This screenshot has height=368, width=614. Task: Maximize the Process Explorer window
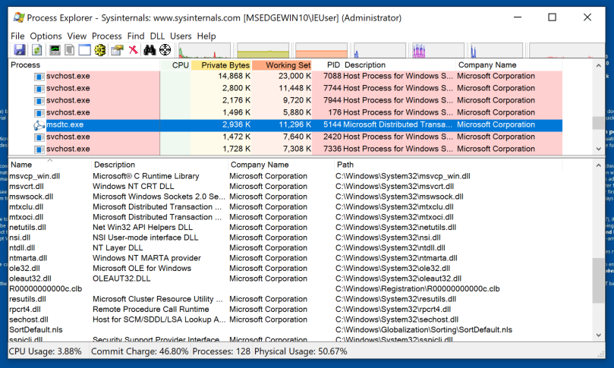pyautogui.click(x=552, y=17)
